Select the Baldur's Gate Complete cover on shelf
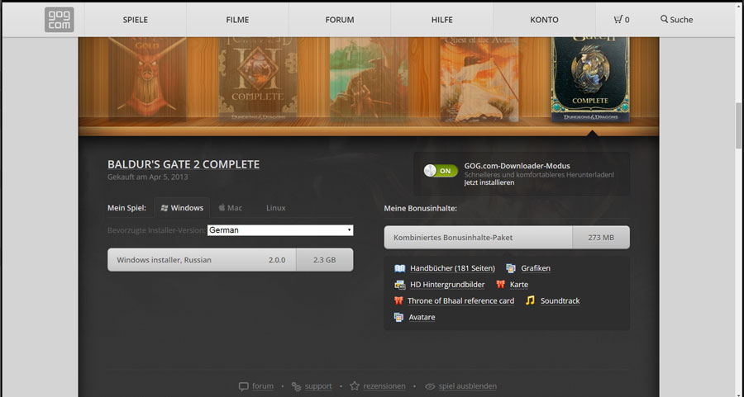This screenshot has width=744, height=397. tap(590, 79)
